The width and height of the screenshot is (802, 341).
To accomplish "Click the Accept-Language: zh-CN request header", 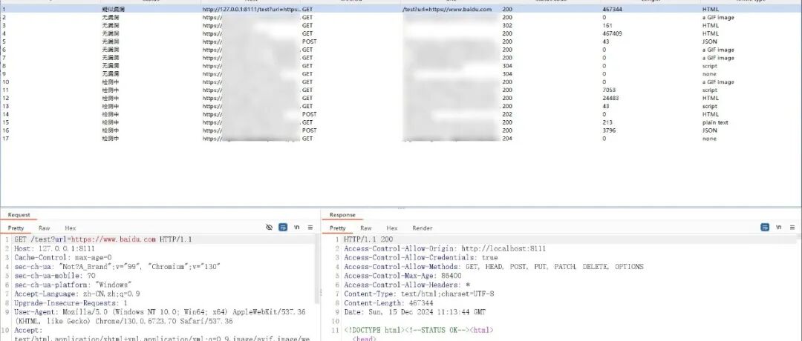I will coord(76,294).
